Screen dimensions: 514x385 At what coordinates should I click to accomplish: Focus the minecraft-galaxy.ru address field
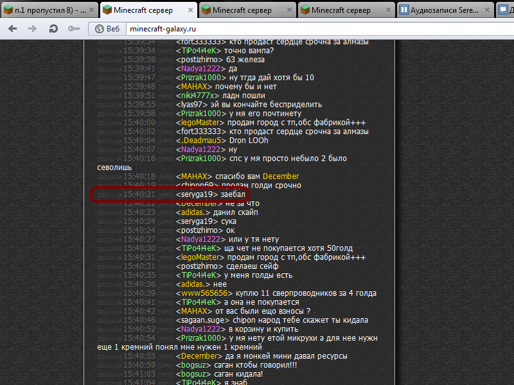[x=319, y=29]
